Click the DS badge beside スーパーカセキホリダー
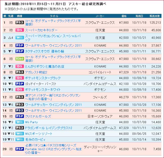 20,30
